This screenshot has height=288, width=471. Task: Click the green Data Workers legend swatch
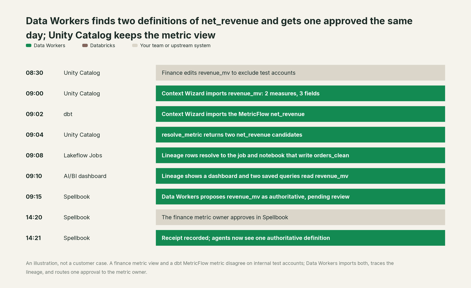pyautogui.click(x=29, y=46)
